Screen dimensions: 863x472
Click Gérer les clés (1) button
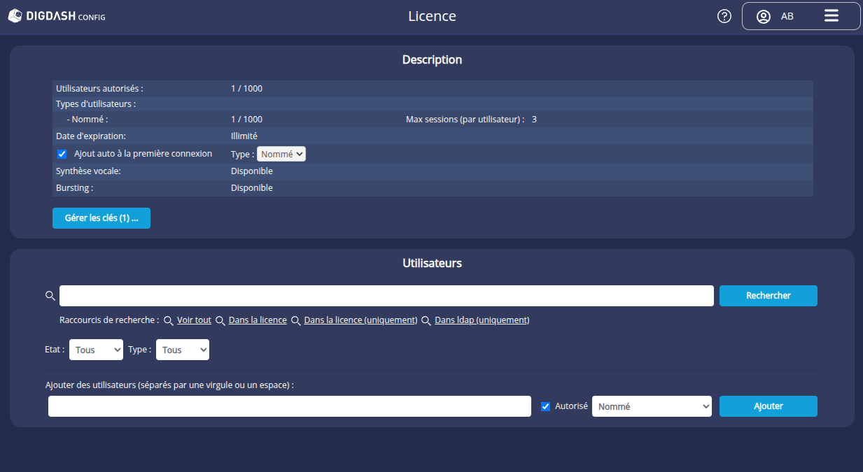pyautogui.click(x=101, y=218)
